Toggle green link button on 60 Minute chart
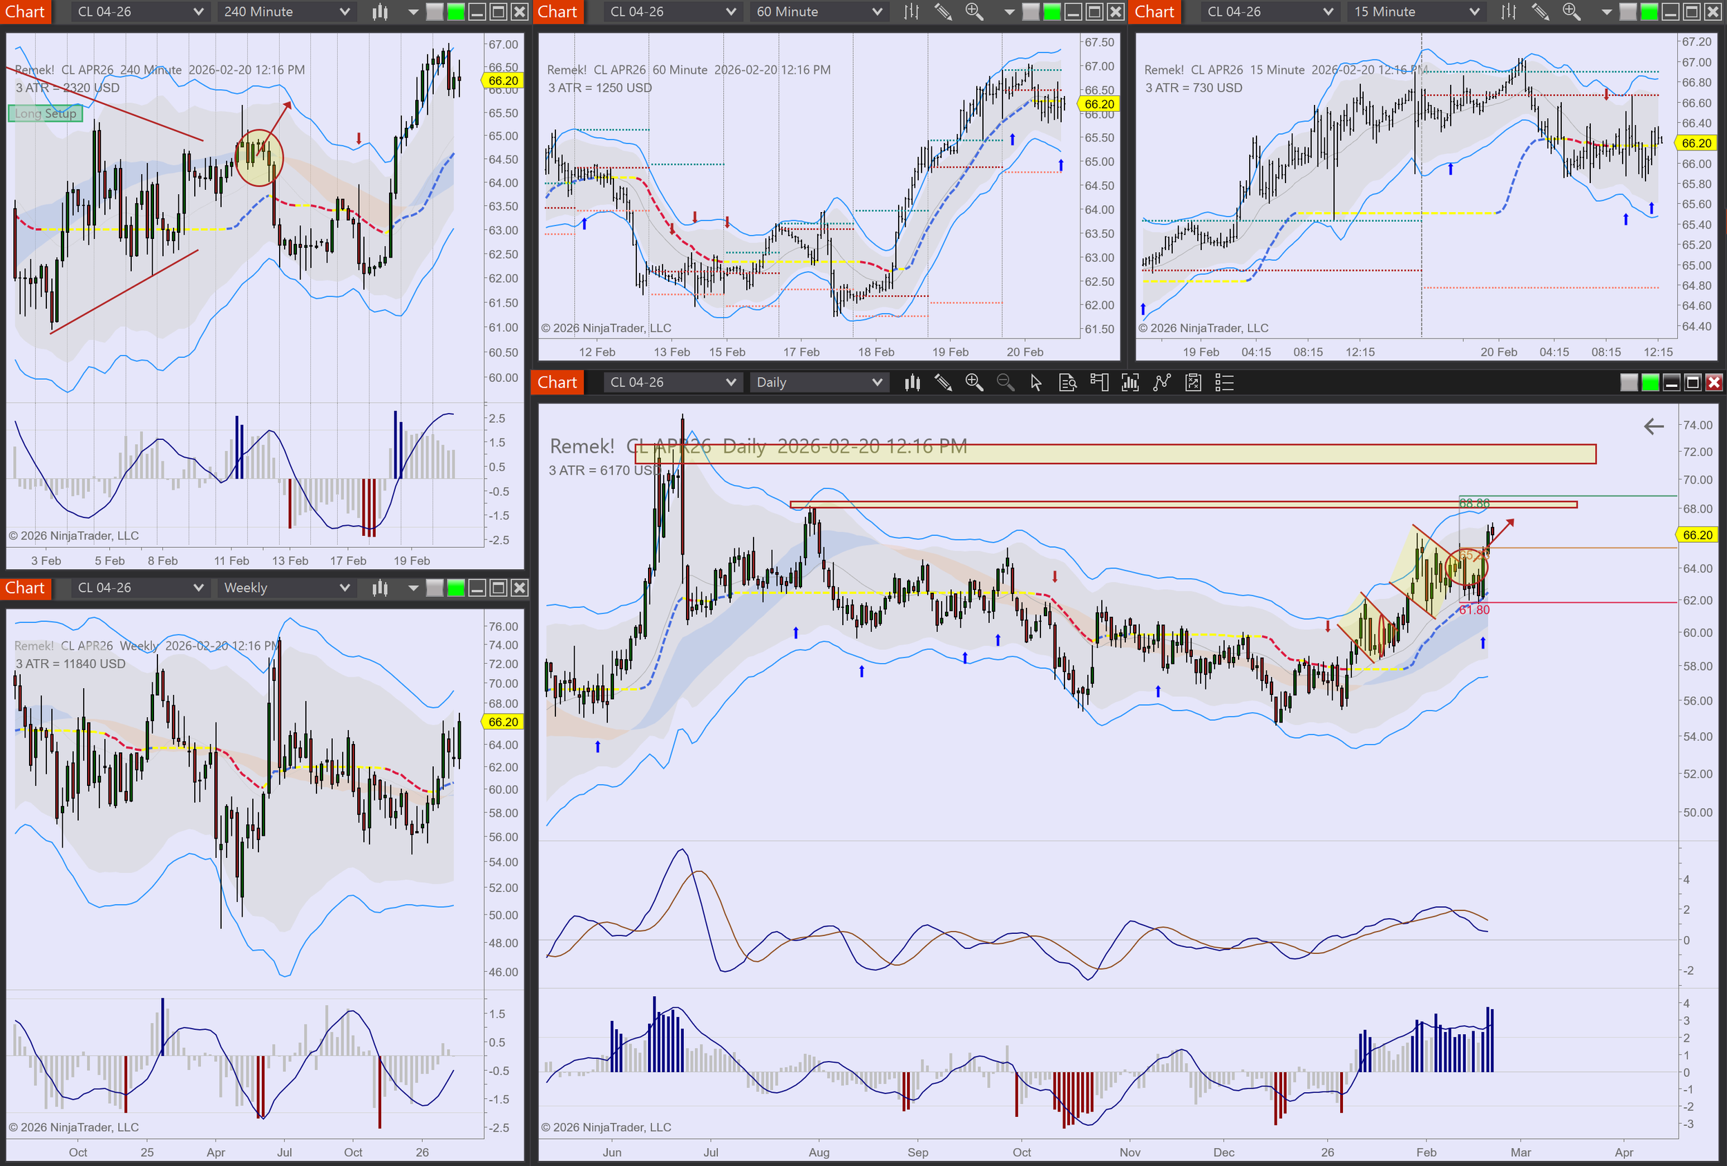The width and height of the screenshot is (1727, 1166). [1051, 12]
